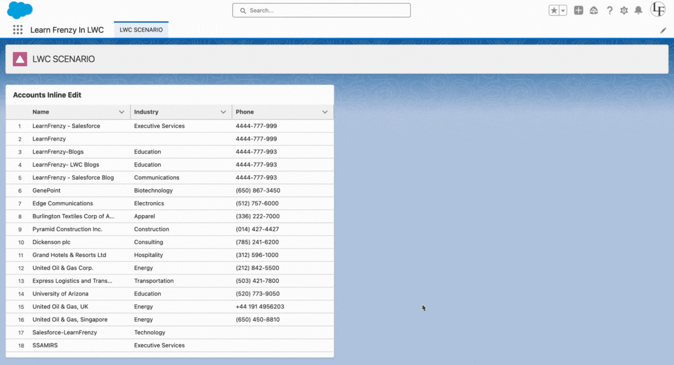
Task: Click the Salesforce cloud logo
Action: 20,10
